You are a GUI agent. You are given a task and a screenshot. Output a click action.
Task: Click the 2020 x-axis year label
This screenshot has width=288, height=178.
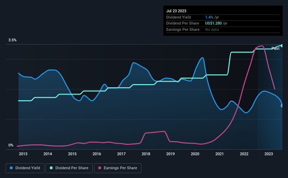point(195,154)
